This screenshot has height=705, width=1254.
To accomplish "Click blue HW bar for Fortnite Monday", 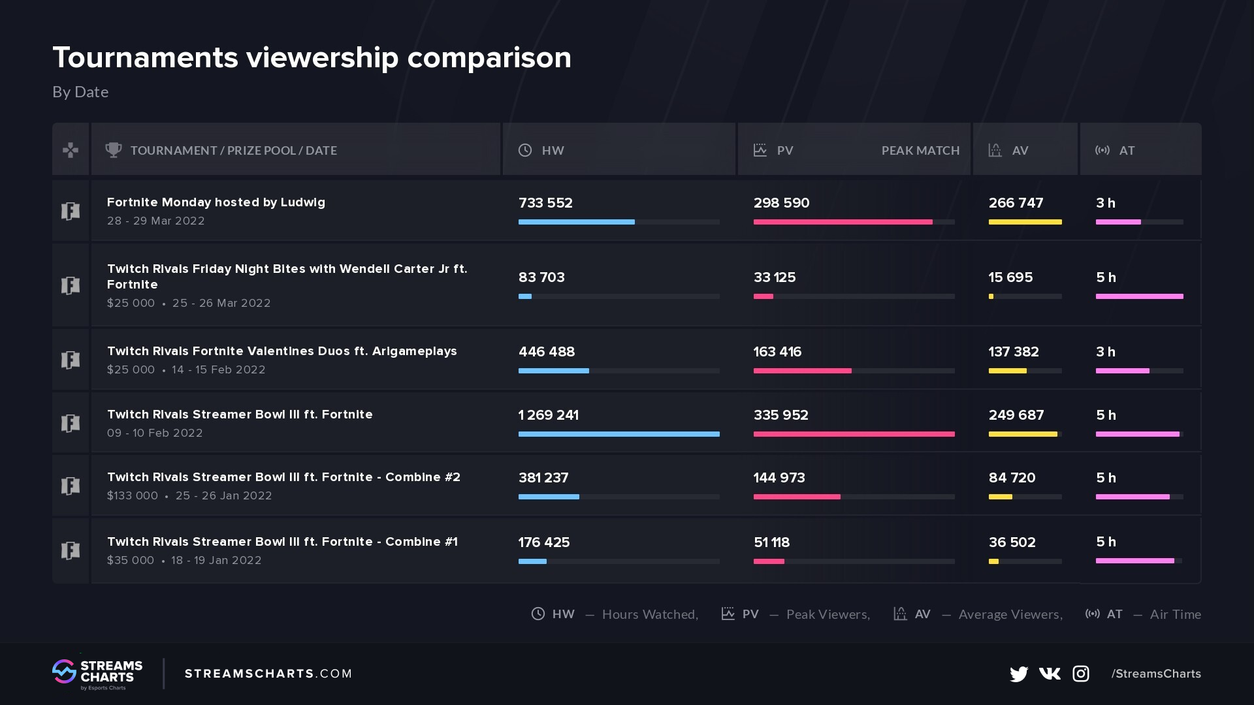I will pos(577,222).
